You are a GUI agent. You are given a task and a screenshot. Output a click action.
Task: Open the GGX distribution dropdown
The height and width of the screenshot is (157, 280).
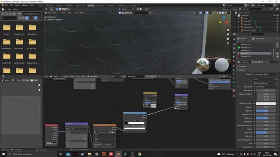(x=265, y=79)
